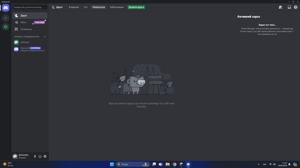Viewport: 300px width, 168px height.
Task: Open Discord home direct messages icon
Action: point(5,8)
